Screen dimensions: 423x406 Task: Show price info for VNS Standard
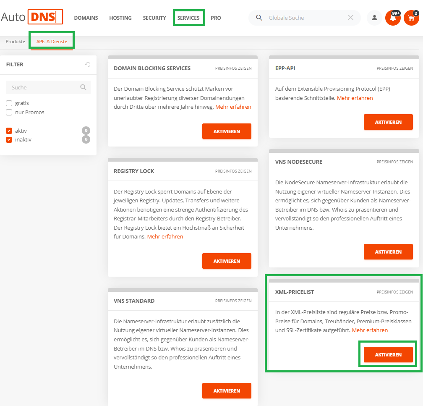(233, 301)
